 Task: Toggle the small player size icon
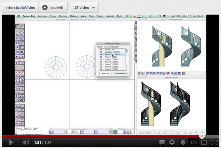tap(193, 142)
